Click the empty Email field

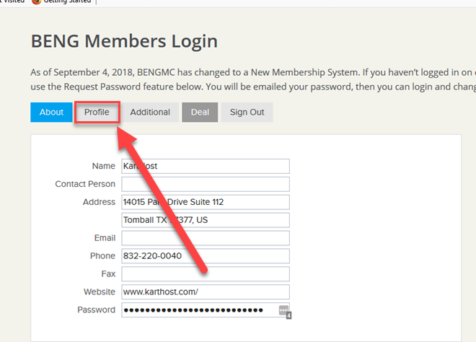coord(206,238)
